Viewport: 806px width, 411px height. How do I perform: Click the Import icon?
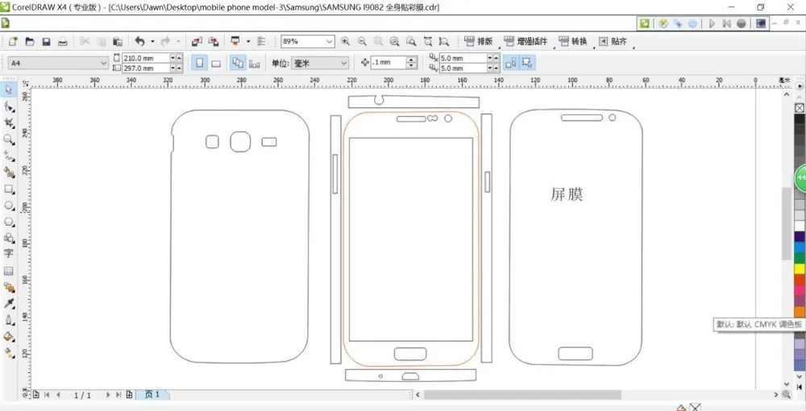197,42
